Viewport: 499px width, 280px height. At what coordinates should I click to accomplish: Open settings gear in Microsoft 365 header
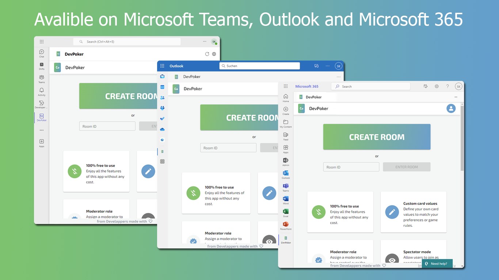tap(437, 86)
